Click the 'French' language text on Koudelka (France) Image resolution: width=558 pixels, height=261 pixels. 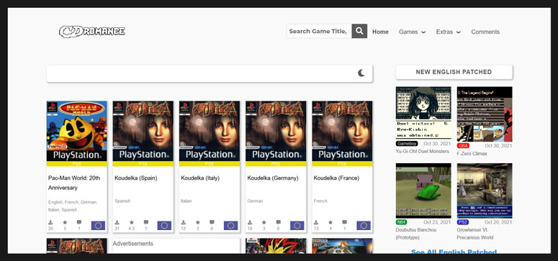click(x=320, y=201)
